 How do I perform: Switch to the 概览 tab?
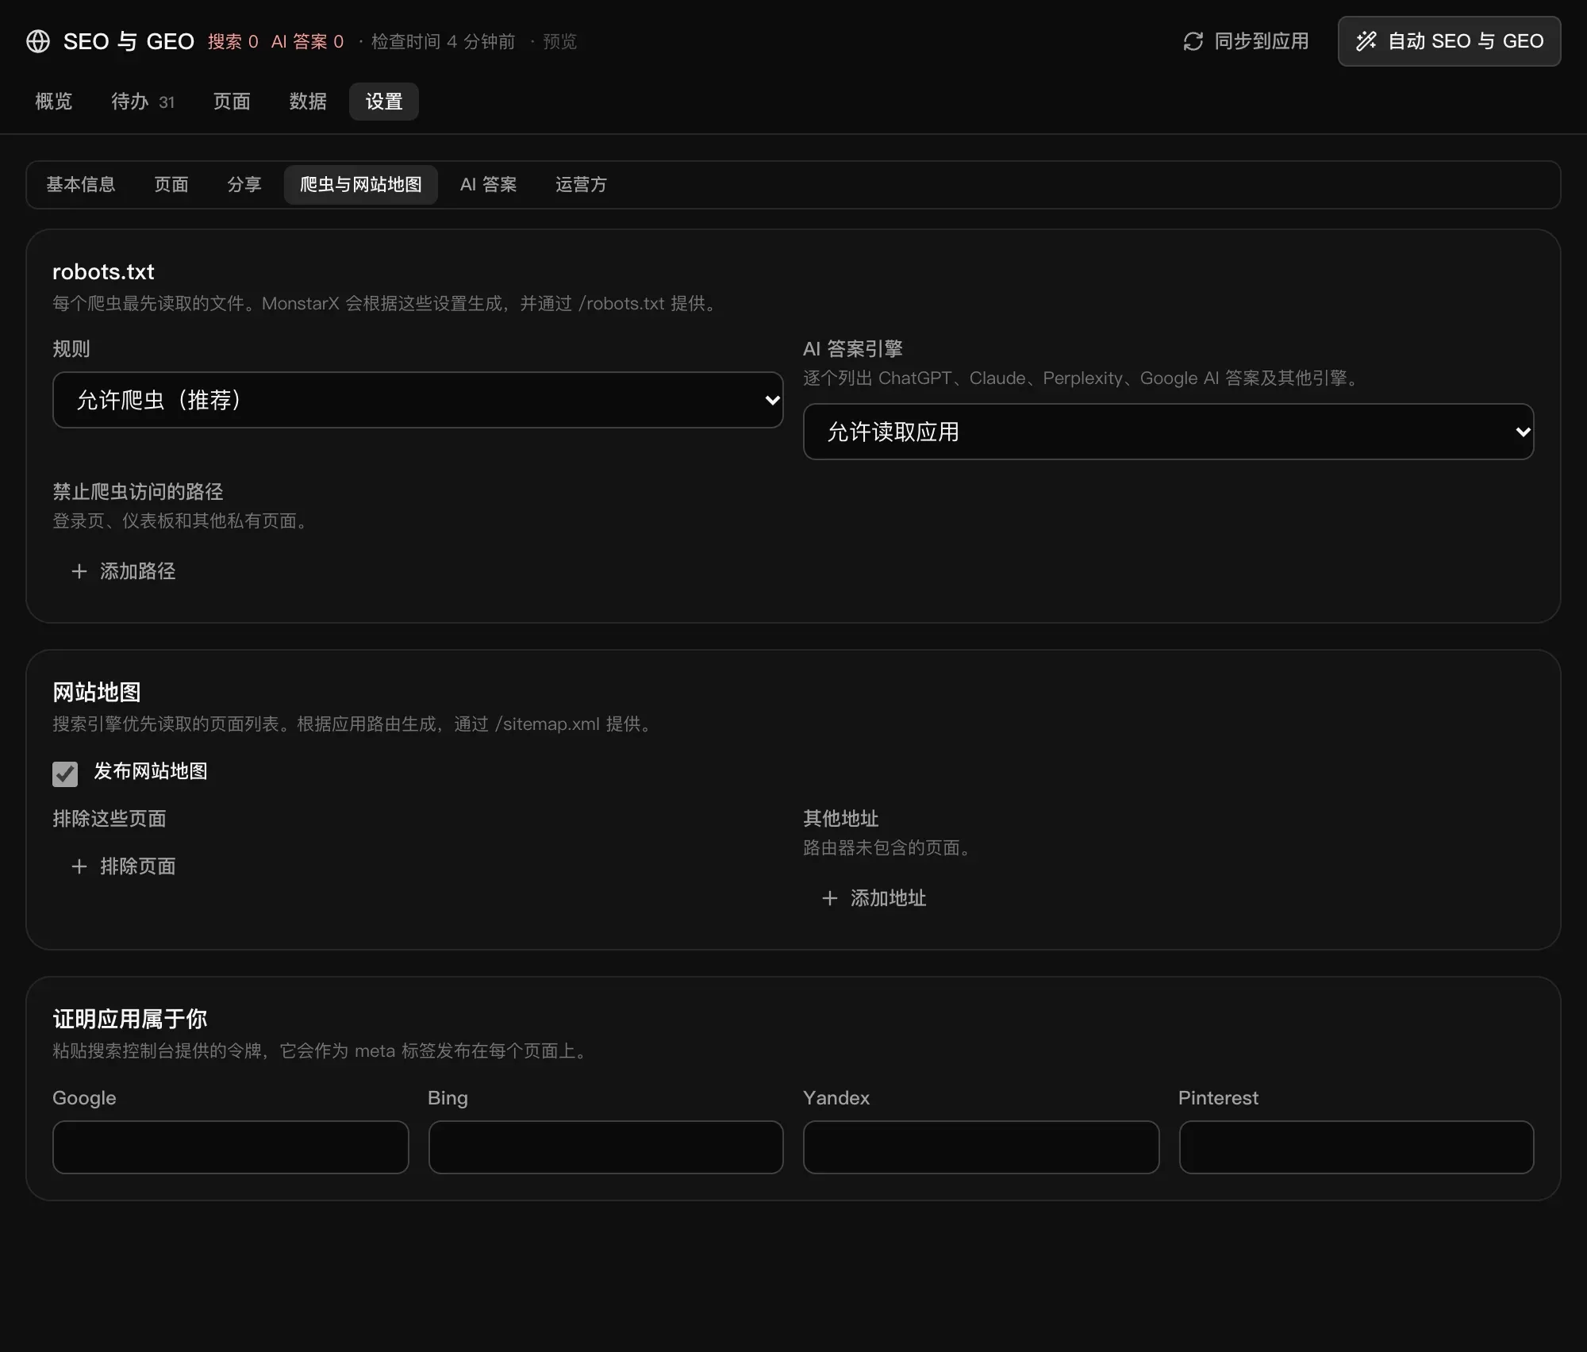point(54,102)
